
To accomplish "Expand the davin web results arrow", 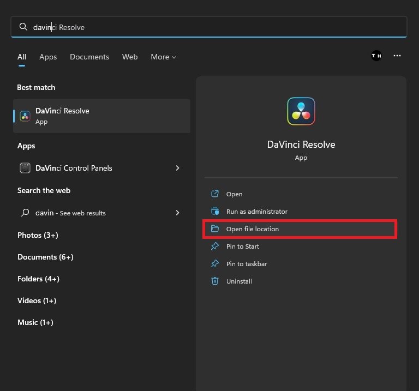I will point(177,213).
